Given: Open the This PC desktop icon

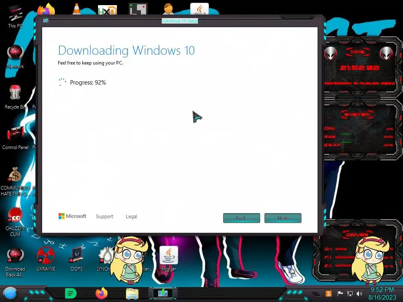Looking at the screenshot, I should pyautogui.click(x=15, y=16).
